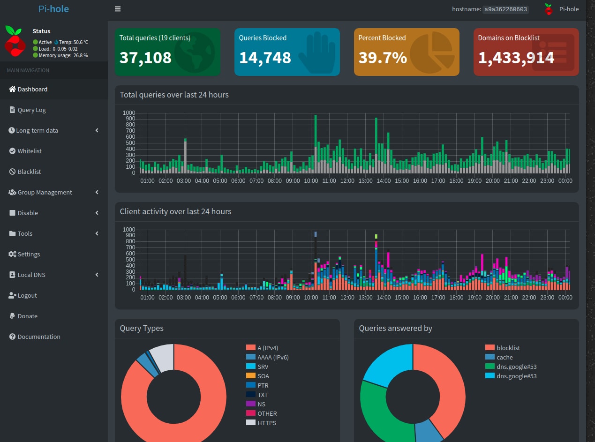595x442 pixels.
Task: Open the Disable menu item
Action: tap(28, 213)
